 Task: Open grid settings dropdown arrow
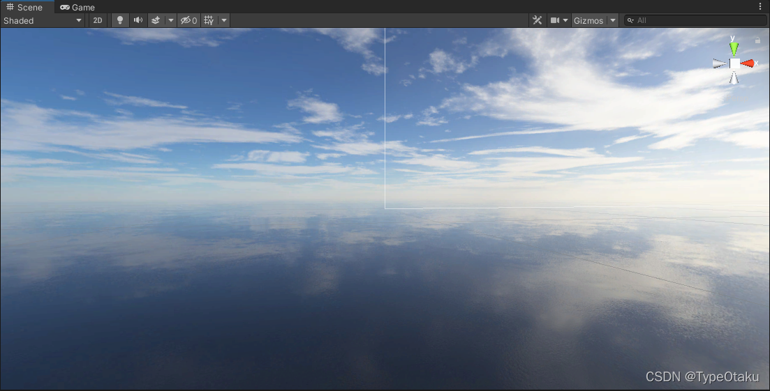[x=224, y=20]
